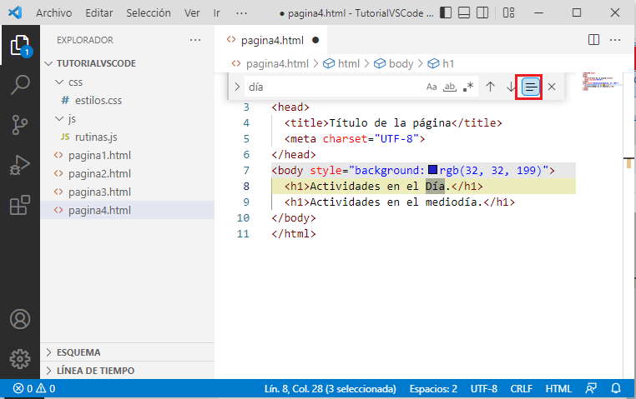Image resolution: width=636 pixels, height=399 pixels.
Task: Open the Selección menu
Action: point(149,13)
